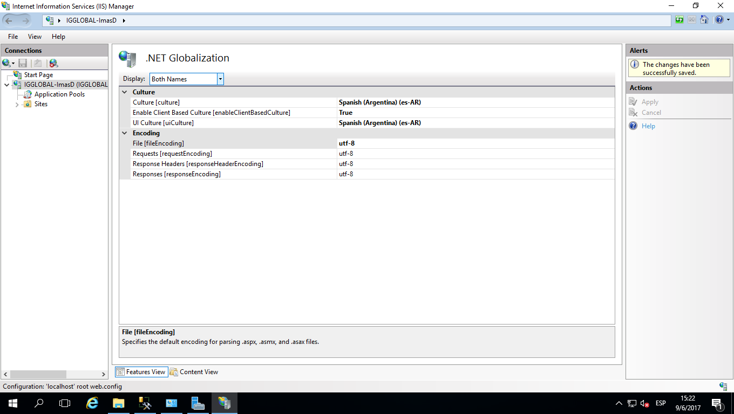Open taskbar Search magnifier
This screenshot has width=734, height=414.
(x=39, y=403)
